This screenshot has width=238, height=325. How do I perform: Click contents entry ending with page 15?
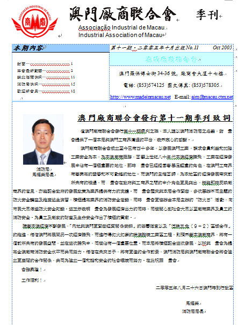(46, 84)
